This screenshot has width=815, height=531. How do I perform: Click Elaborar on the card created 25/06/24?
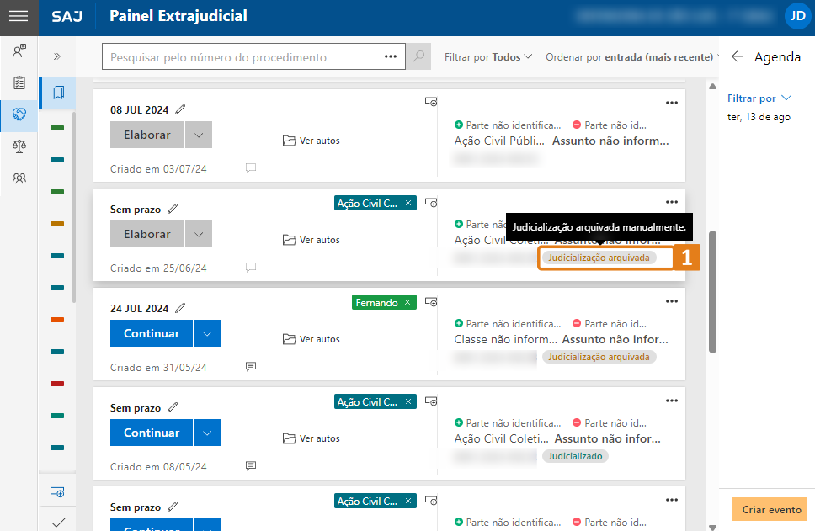[x=147, y=234]
